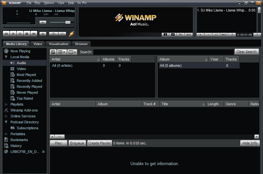This screenshot has height=174, width=263.
Task: Click the song seek bar
Action: (39, 28)
